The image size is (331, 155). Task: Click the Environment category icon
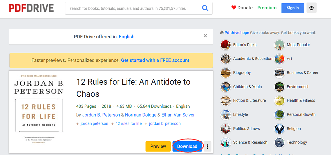click(279, 87)
